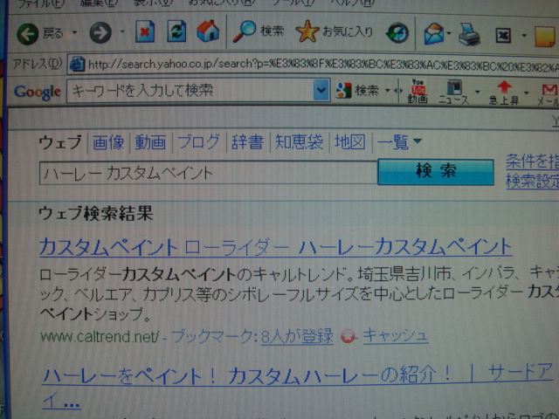Open お気に入り favorites star button
This screenshot has height=419, width=559.
[335, 32]
